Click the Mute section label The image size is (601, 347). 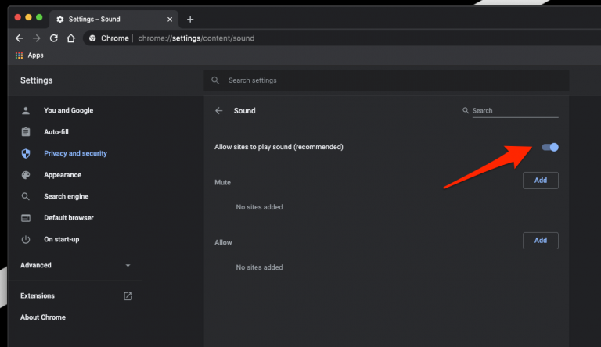pyautogui.click(x=223, y=182)
